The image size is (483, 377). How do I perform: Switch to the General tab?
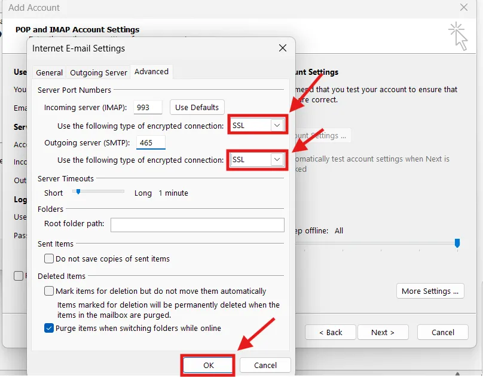[49, 72]
